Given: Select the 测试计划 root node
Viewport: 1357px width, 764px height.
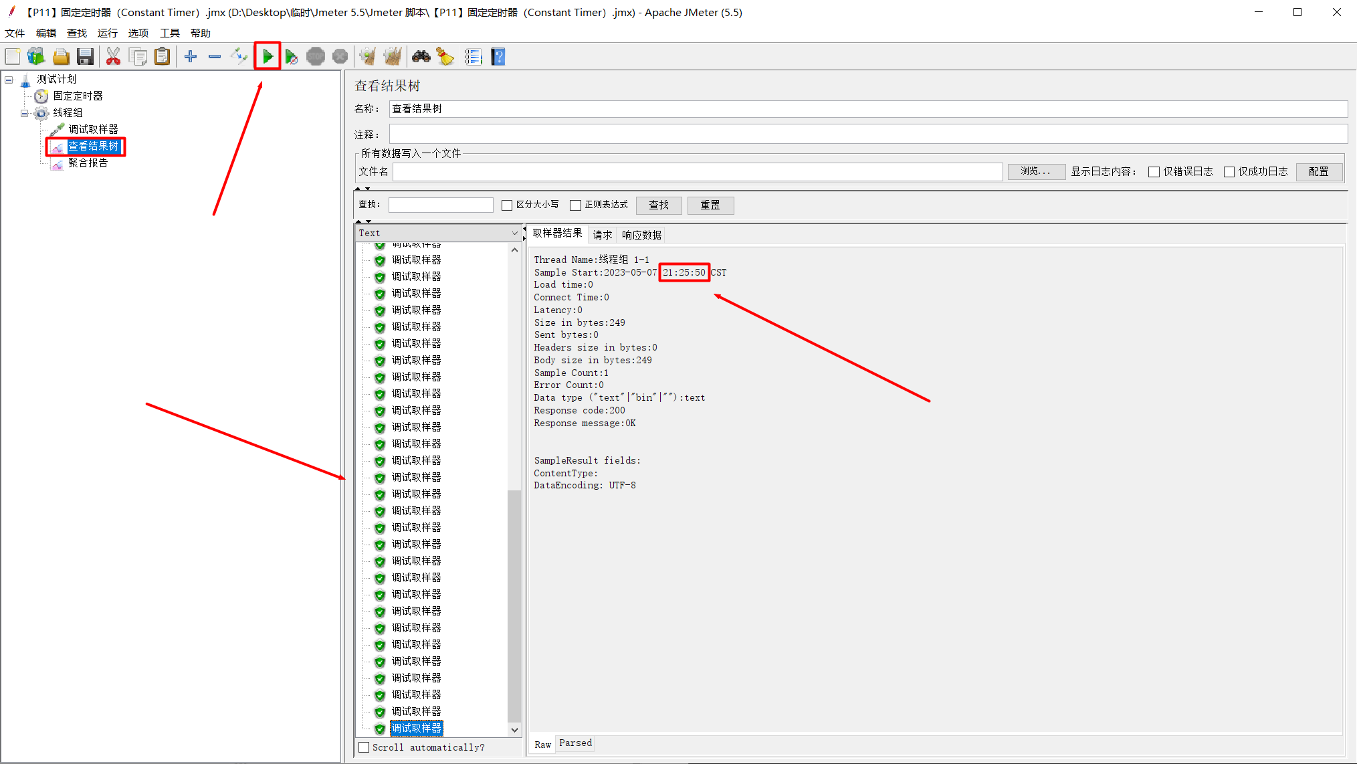Looking at the screenshot, I should (x=56, y=79).
